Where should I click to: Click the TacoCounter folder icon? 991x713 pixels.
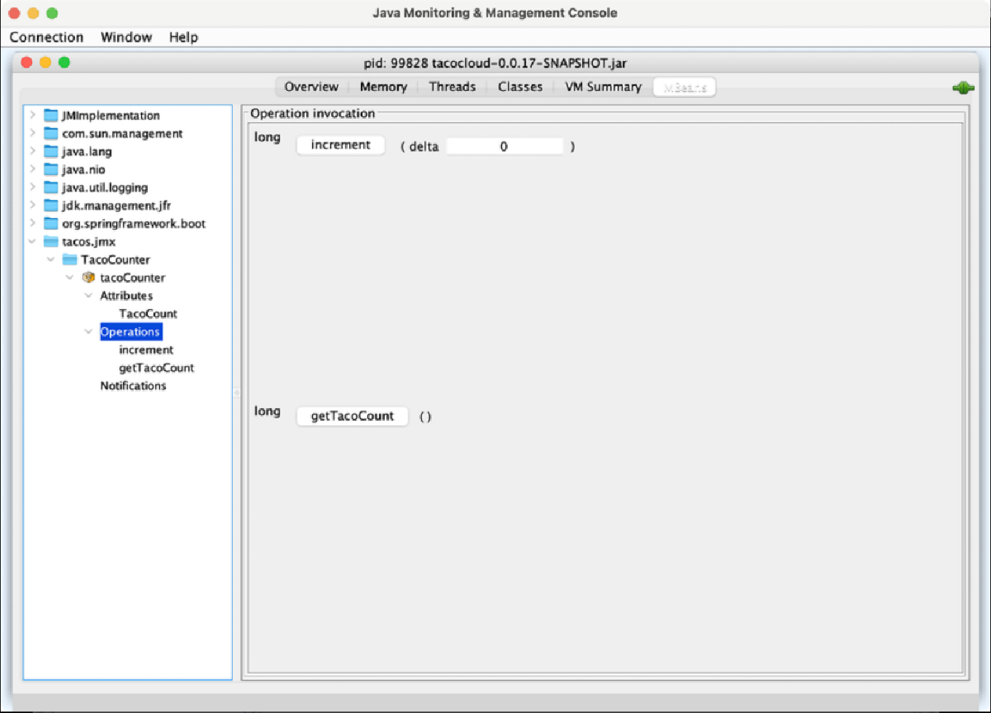(69, 260)
